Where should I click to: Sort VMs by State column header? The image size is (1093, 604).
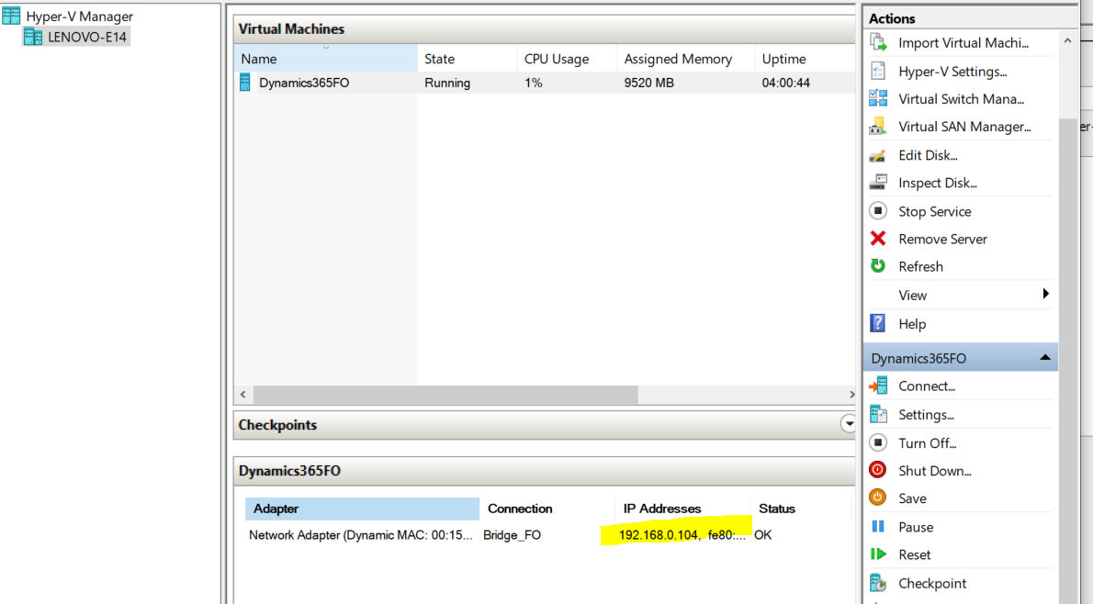(x=467, y=59)
